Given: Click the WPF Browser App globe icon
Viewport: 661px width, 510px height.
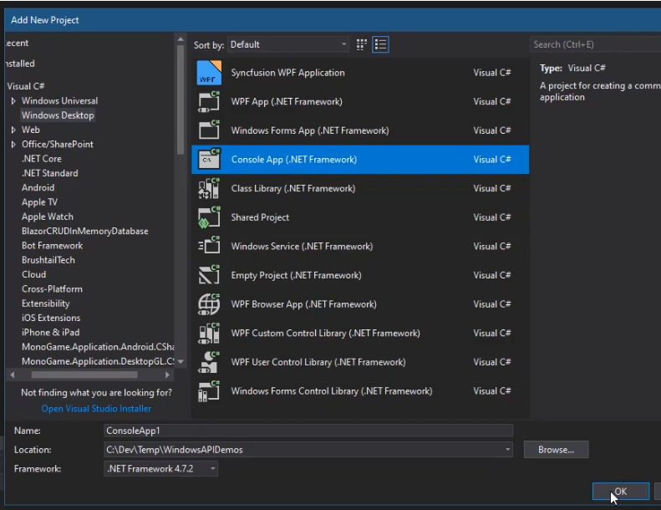Looking at the screenshot, I should 209,304.
